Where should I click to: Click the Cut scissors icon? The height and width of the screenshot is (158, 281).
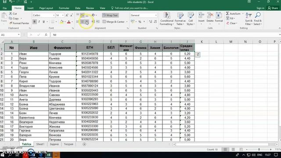(x=11, y=14)
